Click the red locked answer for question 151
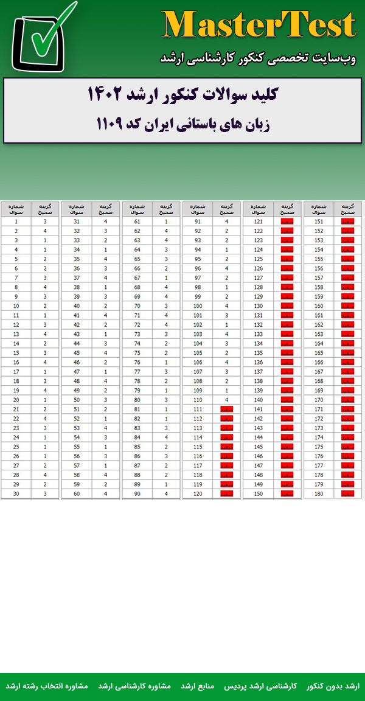365x701 pixels. (x=347, y=222)
